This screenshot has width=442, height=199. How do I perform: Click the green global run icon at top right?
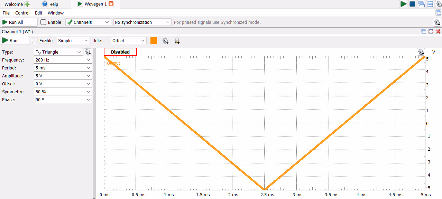403,4
